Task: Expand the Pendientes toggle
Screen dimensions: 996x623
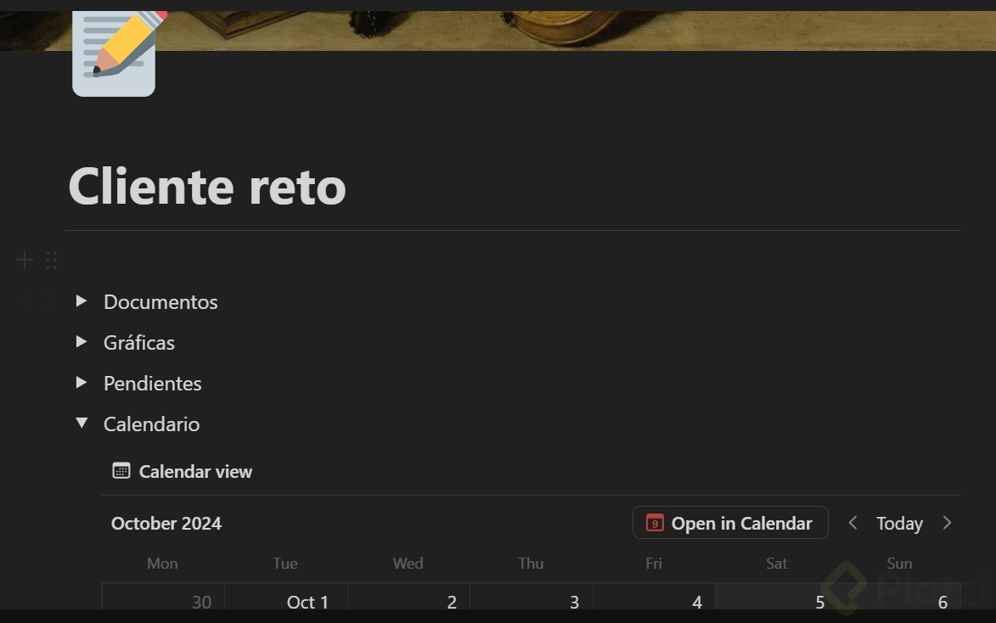Action: pos(82,382)
